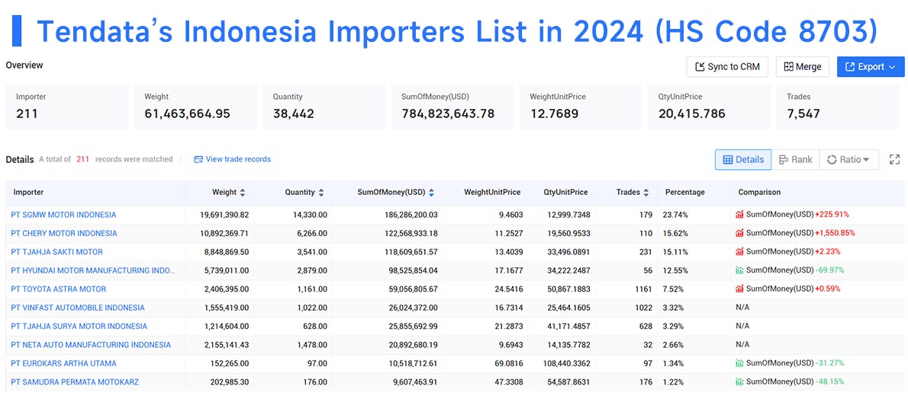This screenshot has height=396, width=908.
Task: Open PT SGMW MOTOR INDONESIA importer
Action: (x=63, y=215)
